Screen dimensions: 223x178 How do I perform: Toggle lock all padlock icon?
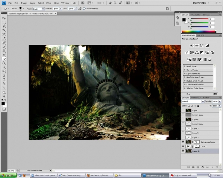tap(198, 106)
